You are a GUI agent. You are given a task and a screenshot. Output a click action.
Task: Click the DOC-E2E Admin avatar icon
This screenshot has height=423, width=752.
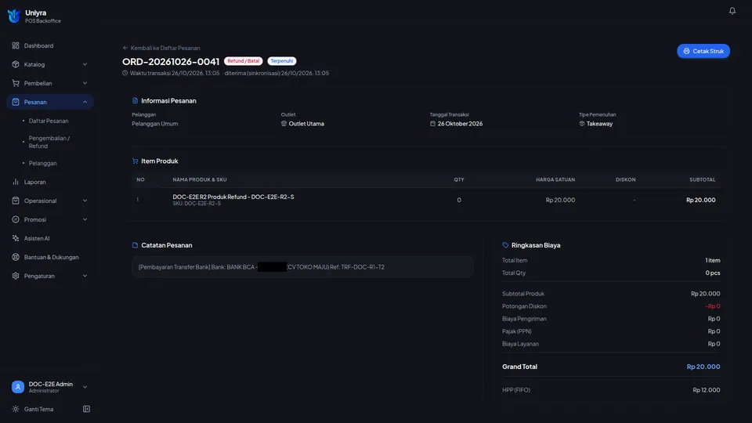[18, 386]
